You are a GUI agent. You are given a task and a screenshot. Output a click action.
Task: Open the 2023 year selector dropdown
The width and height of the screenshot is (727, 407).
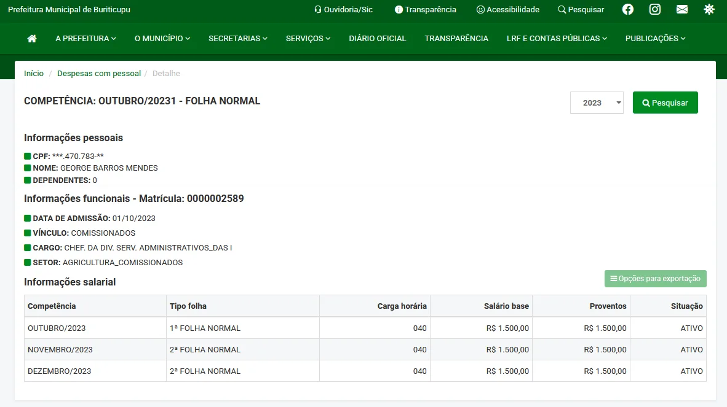[x=597, y=103]
